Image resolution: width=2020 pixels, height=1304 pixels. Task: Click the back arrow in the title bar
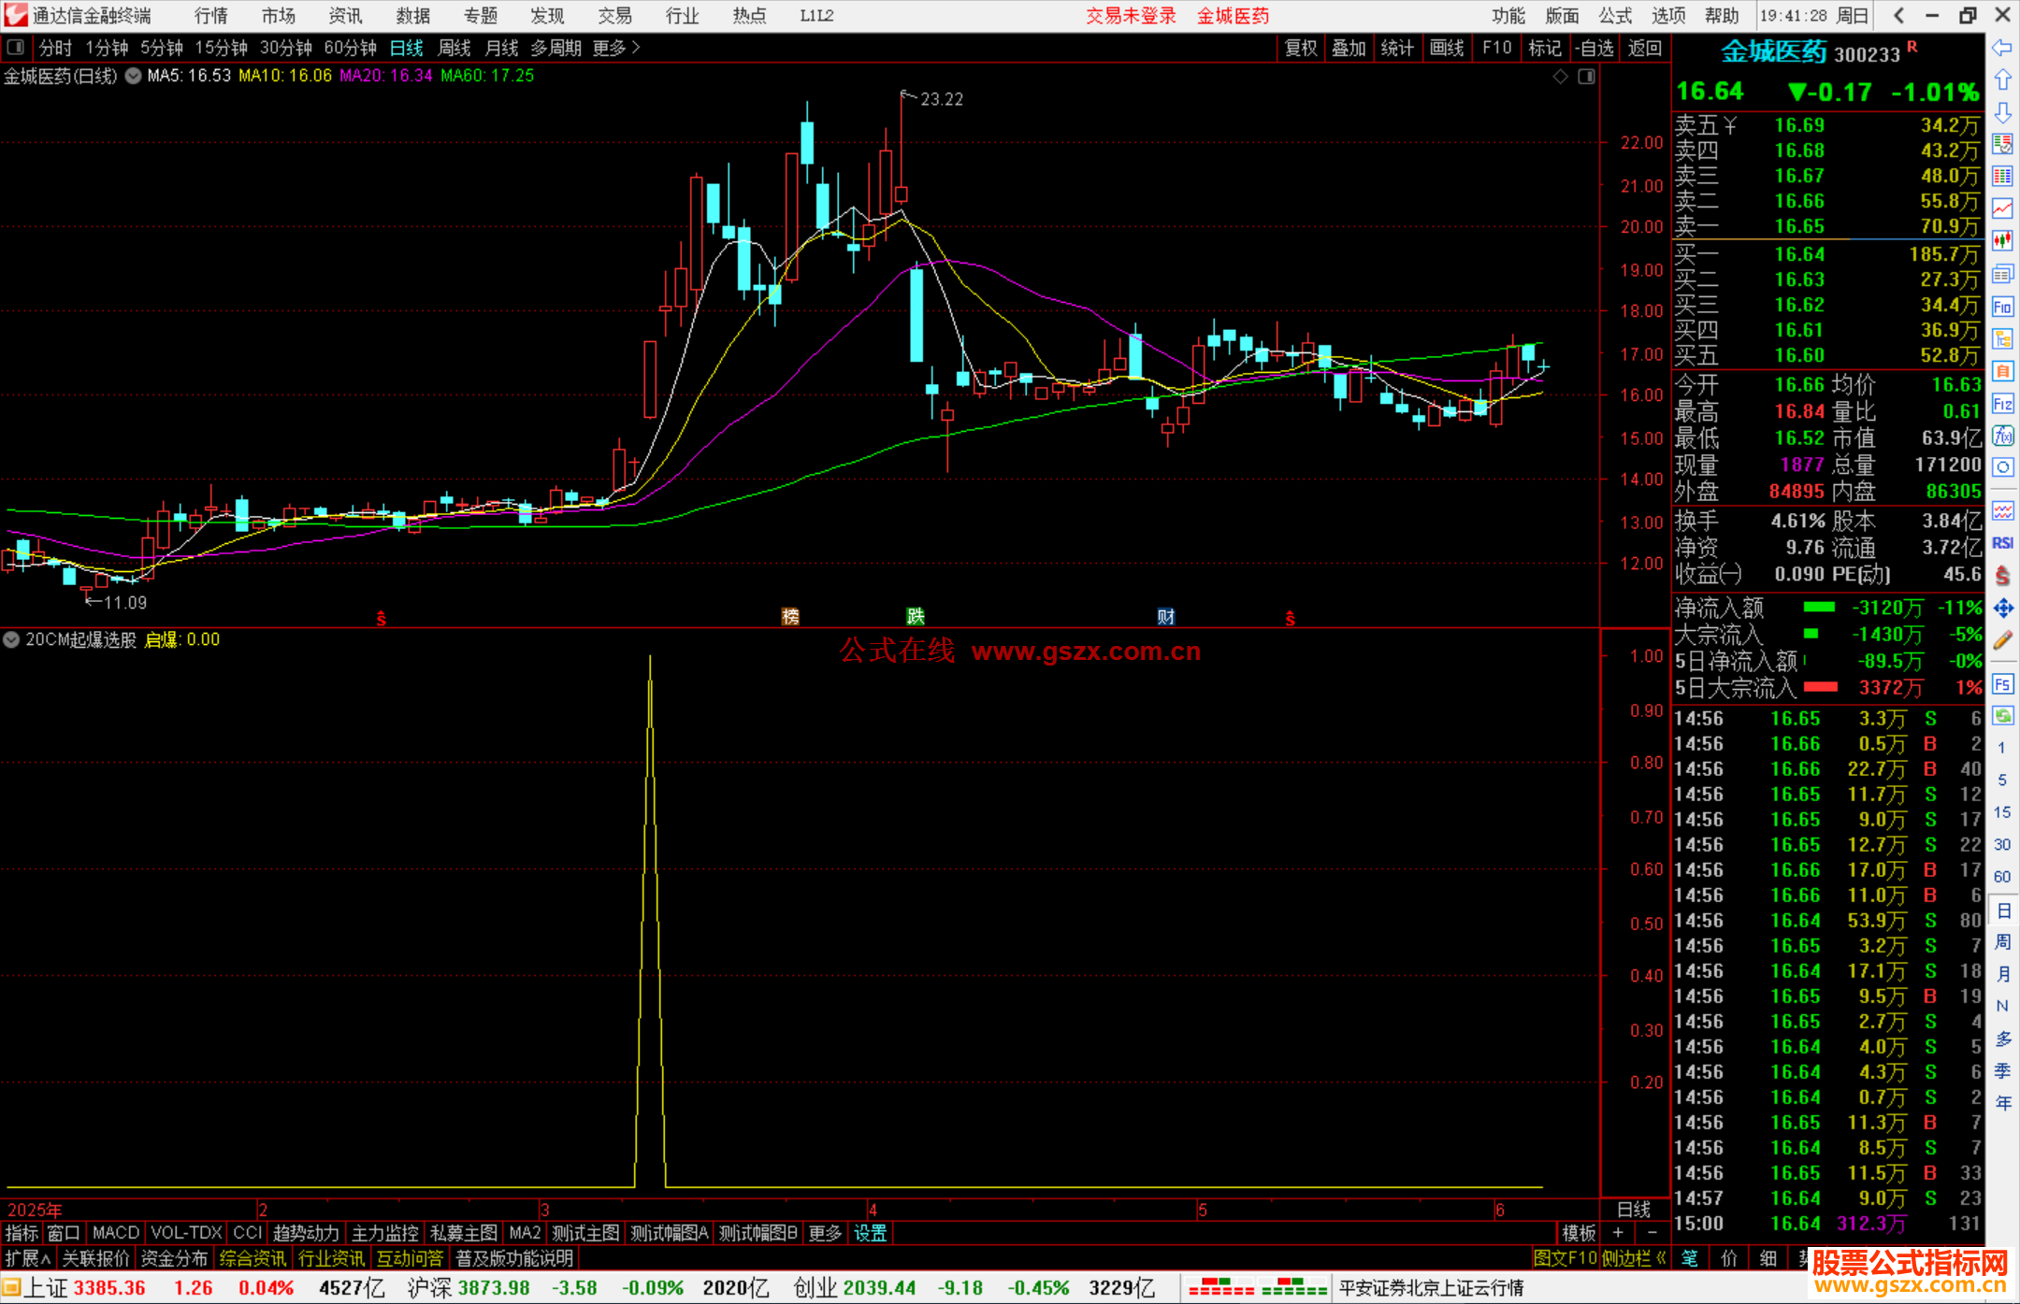tap(1898, 15)
